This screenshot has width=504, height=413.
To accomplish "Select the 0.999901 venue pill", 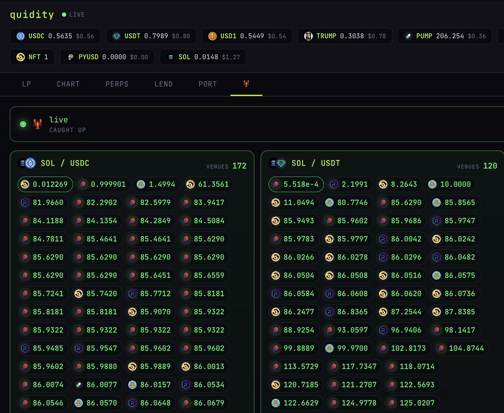I will coord(104,184).
